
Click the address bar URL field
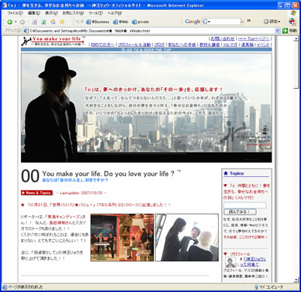[x=152, y=31]
